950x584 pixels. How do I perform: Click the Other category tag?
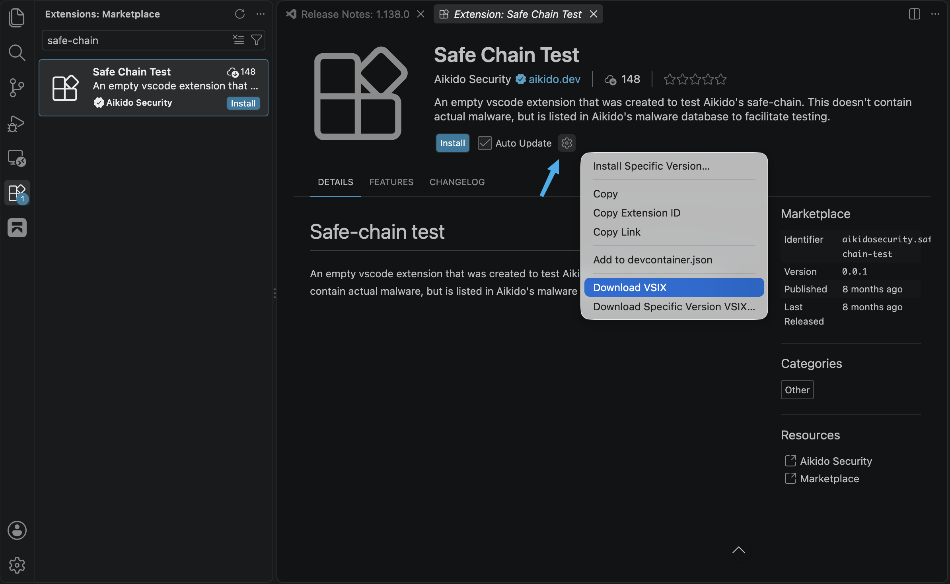(x=797, y=390)
